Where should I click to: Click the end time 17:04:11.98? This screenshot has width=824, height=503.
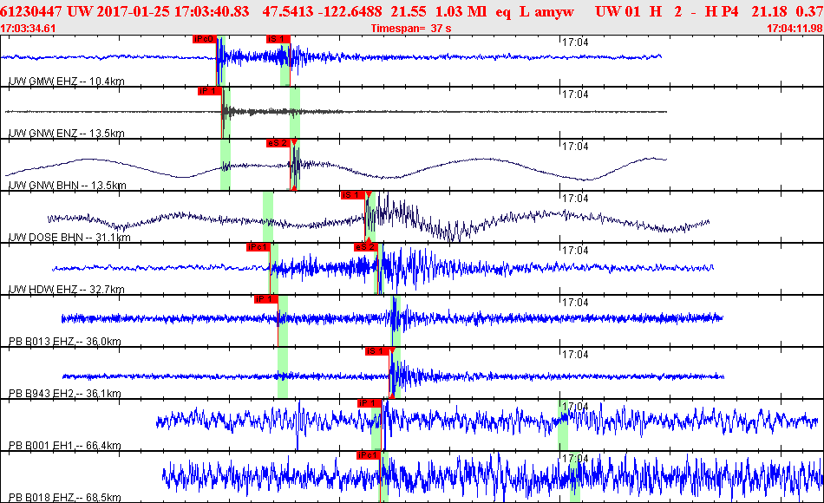[x=795, y=29]
